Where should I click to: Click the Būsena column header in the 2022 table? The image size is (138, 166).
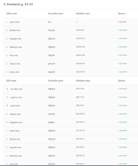pyautogui.click(x=121, y=13)
